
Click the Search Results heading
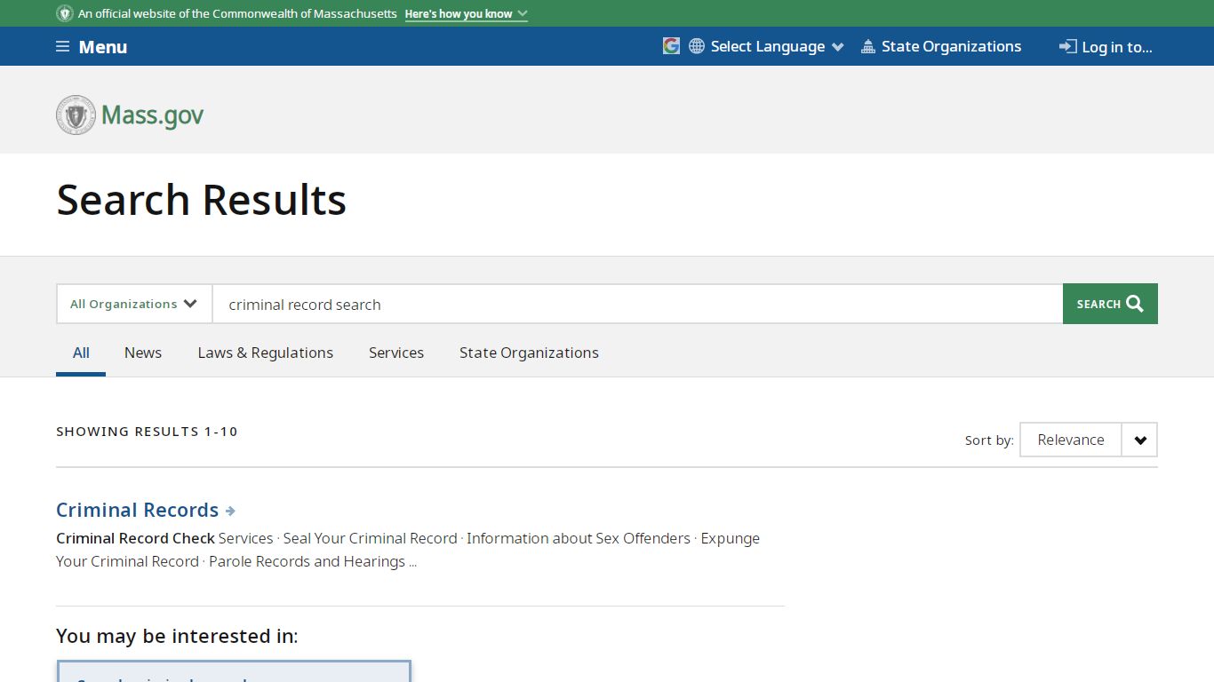click(202, 199)
